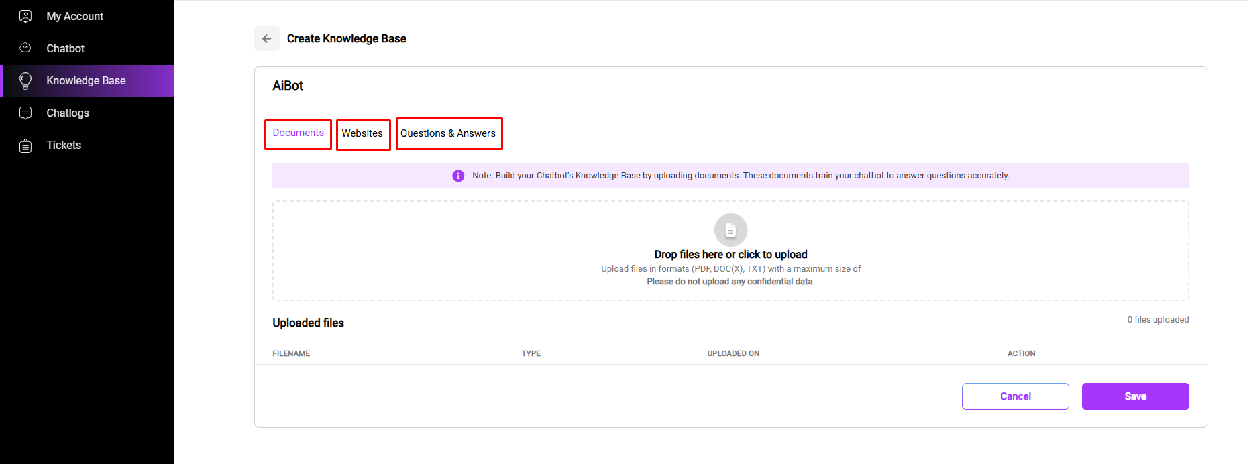Click the ACTION column header
The width and height of the screenshot is (1247, 464).
1021,353
